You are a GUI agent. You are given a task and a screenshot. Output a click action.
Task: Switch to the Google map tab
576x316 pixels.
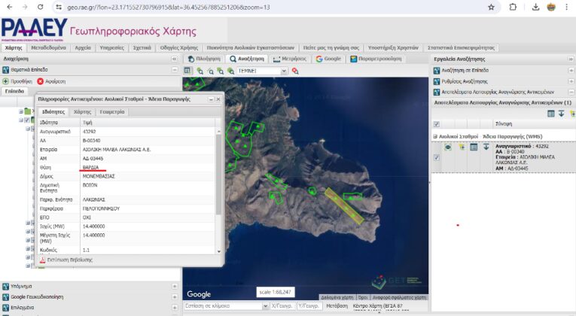pos(328,59)
